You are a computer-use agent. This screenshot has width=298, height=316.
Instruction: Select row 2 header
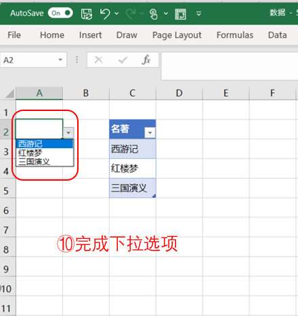click(x=7, y=129)
